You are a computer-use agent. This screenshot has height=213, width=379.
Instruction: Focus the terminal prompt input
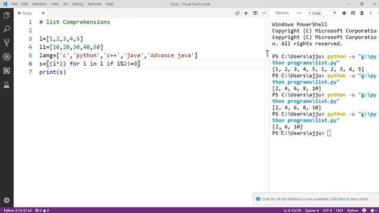[x=329, y=133]
